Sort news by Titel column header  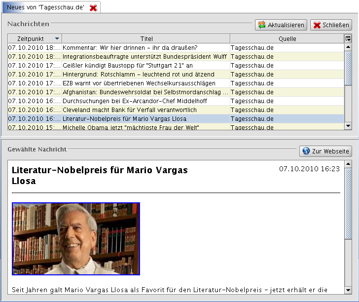pyautogui.click(x=146, y=38)
